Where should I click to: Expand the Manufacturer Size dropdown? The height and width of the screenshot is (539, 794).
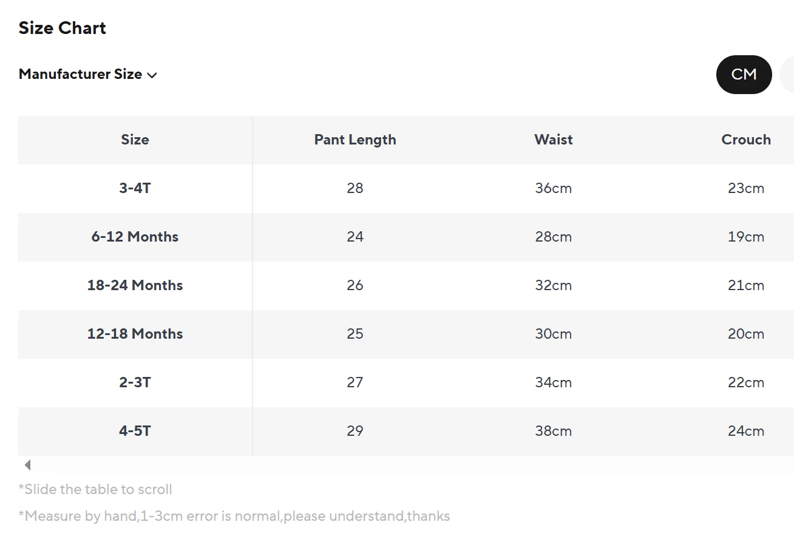(88, 75)
